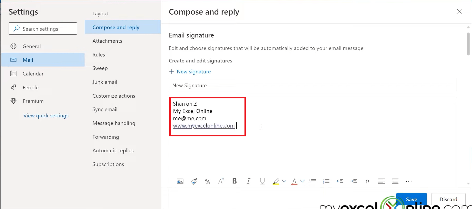This screenshot has width=472, height=209.
Task: Open Sync email settings page
Action: pyautogui.click(x=123, y=109)
